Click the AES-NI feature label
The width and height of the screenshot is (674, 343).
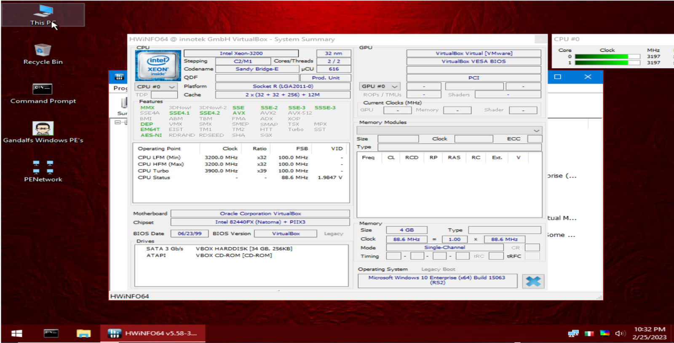[151, 135]
